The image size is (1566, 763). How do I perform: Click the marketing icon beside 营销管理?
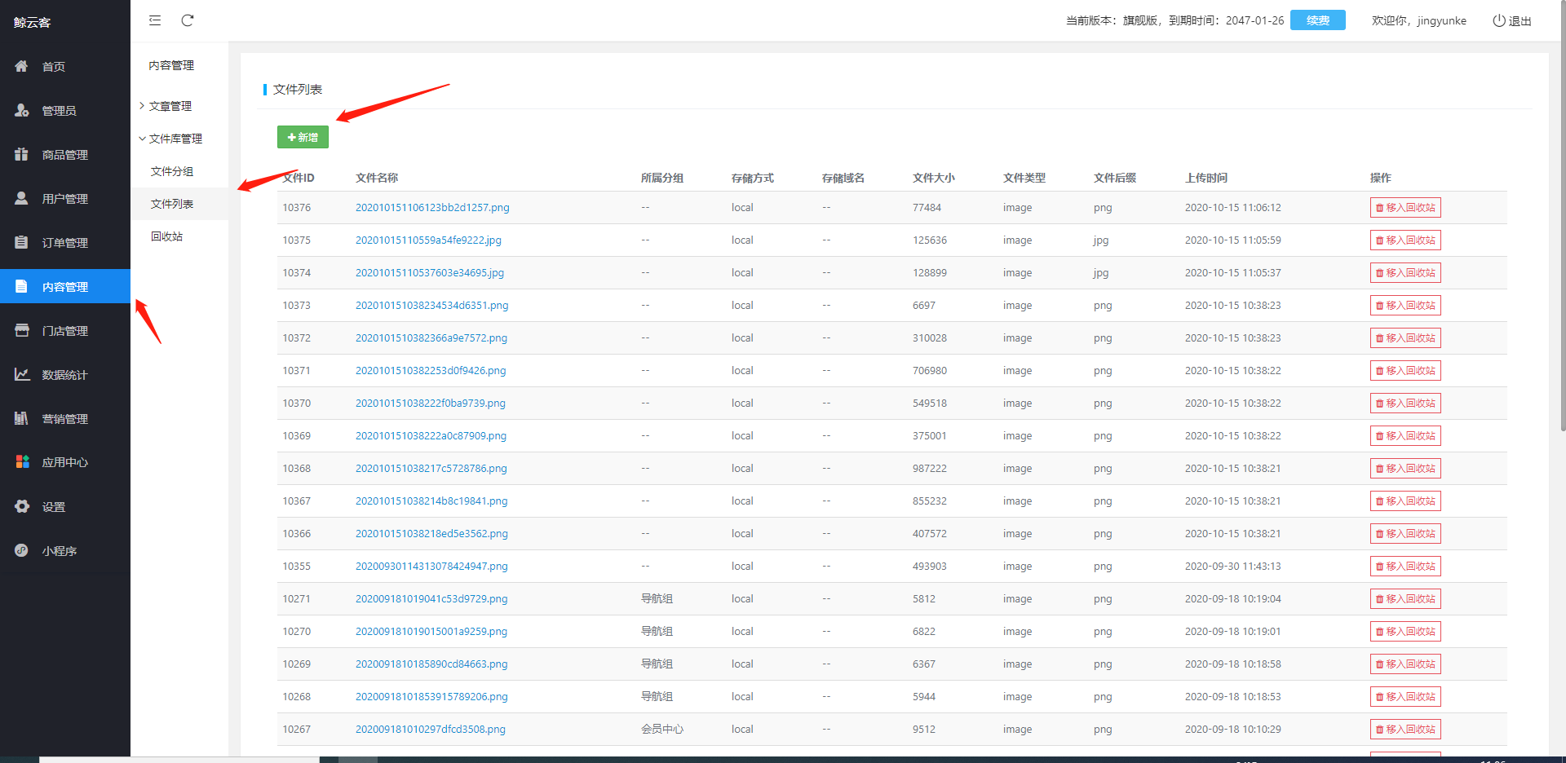click(21, 418)
